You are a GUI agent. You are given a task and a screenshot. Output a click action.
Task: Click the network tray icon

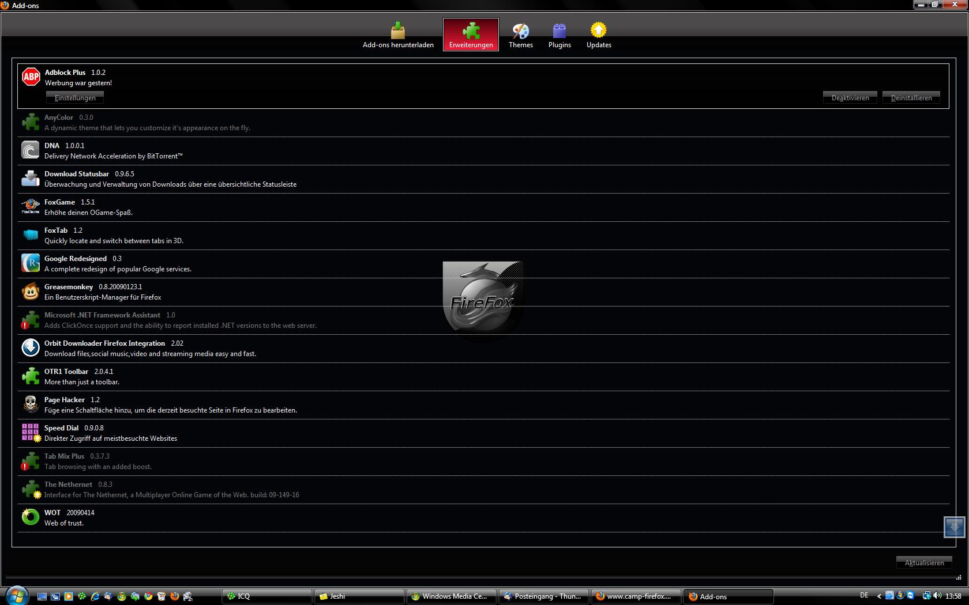pyautogui.click(x=926, y=596)
